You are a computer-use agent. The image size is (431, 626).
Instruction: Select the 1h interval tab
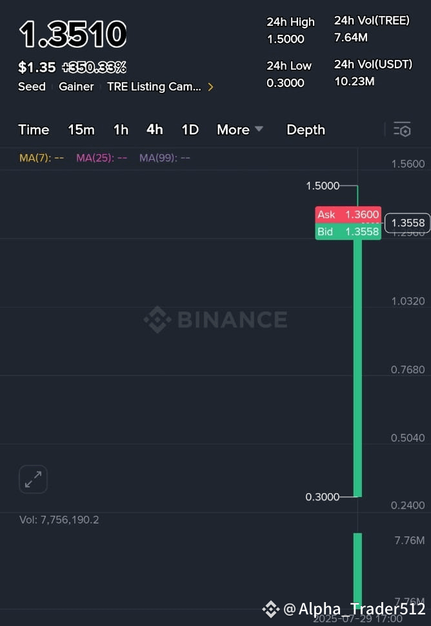(x=121, y=130)
